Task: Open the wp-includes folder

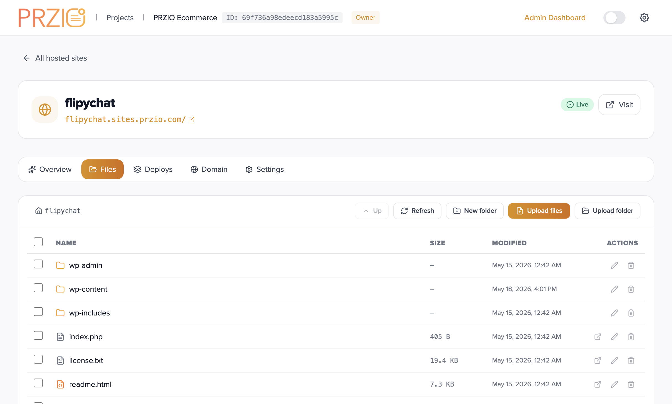Action: [x=89, y=313]
